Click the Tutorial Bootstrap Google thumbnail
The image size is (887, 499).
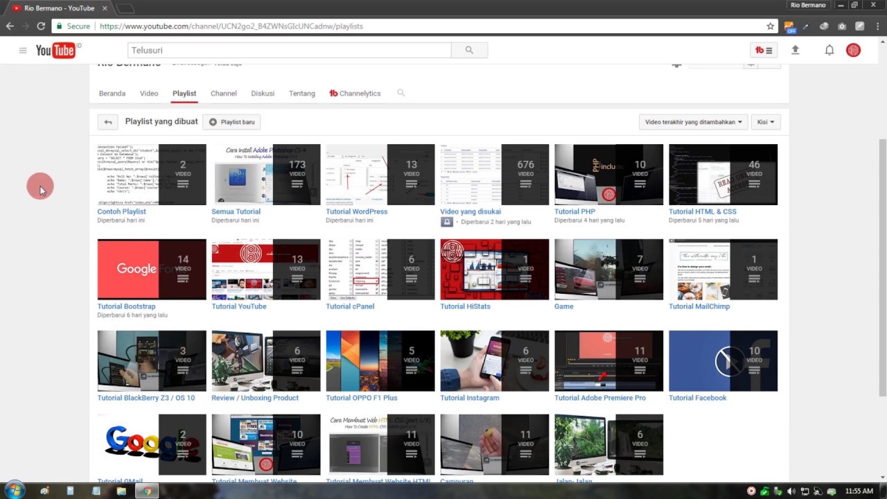pyautogui.click(x=152, y=269)
